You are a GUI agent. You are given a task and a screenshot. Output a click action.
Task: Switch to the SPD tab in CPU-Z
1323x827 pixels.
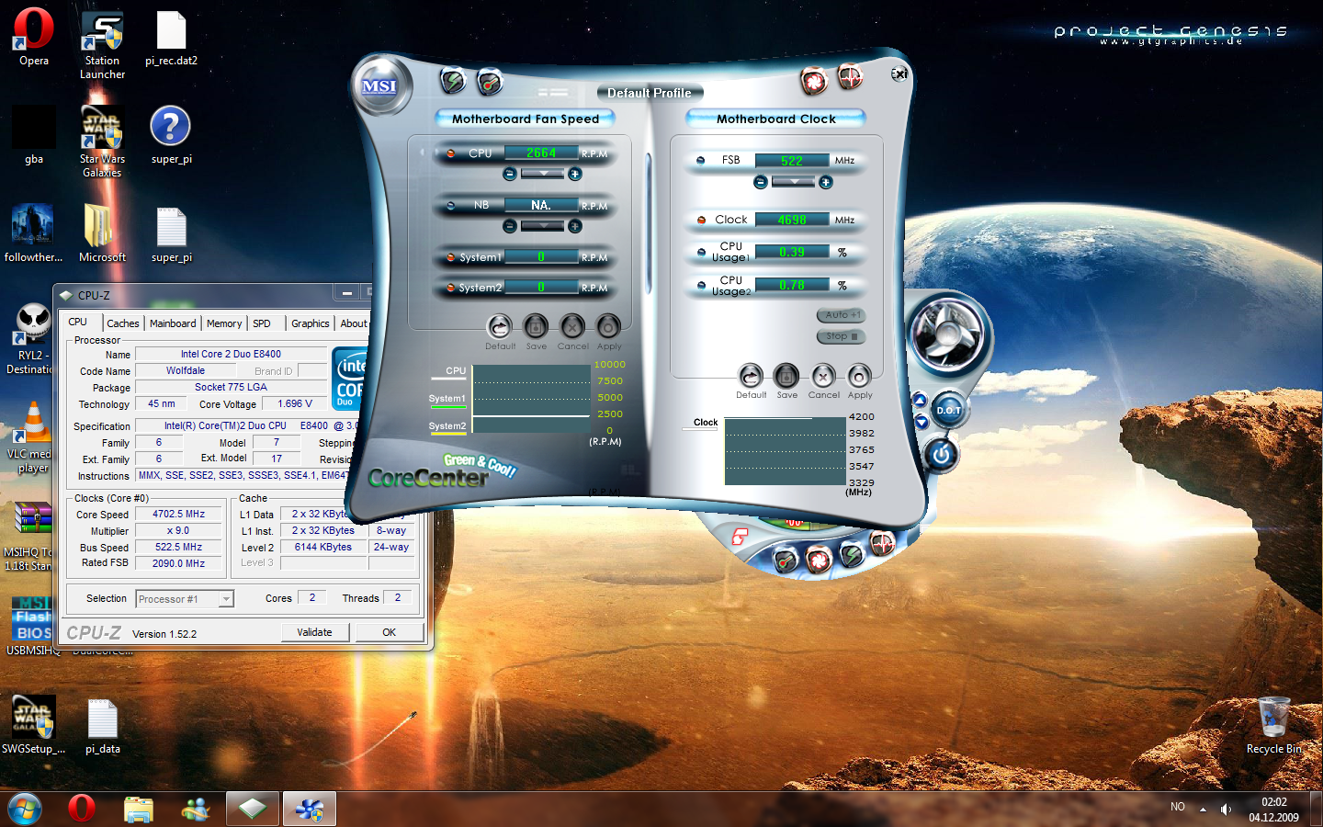262,323
